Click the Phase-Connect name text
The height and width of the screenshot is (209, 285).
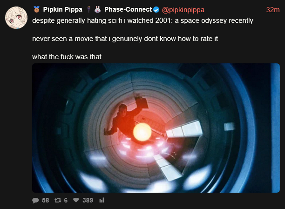[128, 9]
